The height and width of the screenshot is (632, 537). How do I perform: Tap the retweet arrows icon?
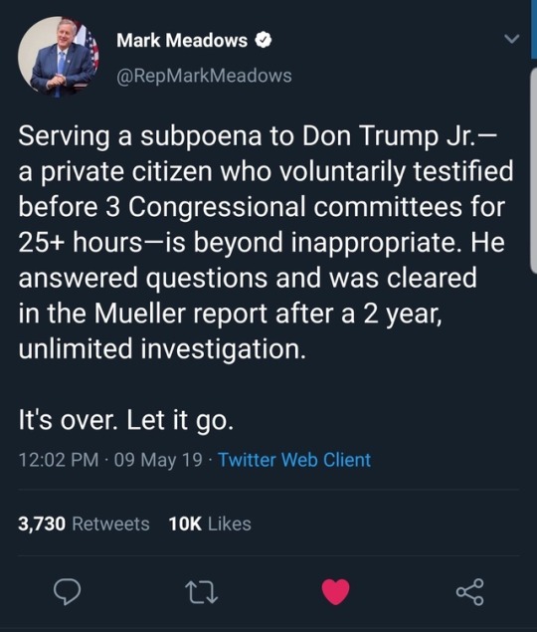(x=201, y=592)
